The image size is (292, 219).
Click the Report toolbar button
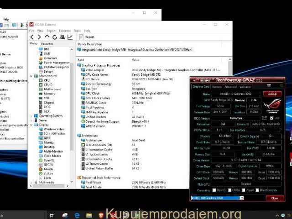click(87, 37)
